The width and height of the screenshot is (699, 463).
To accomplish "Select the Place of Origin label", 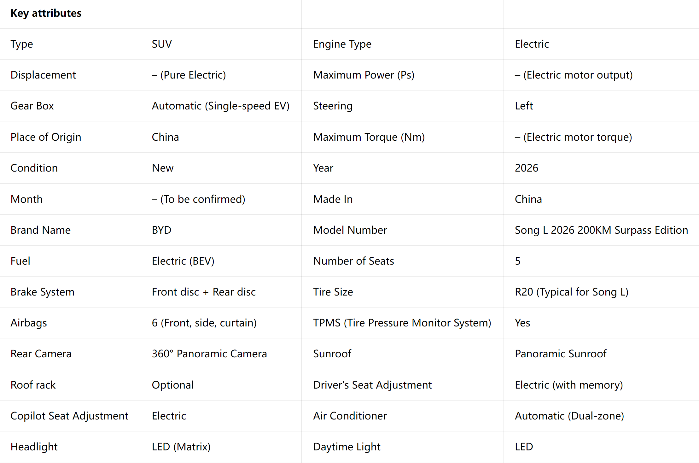I will click(x=46, y=137).
